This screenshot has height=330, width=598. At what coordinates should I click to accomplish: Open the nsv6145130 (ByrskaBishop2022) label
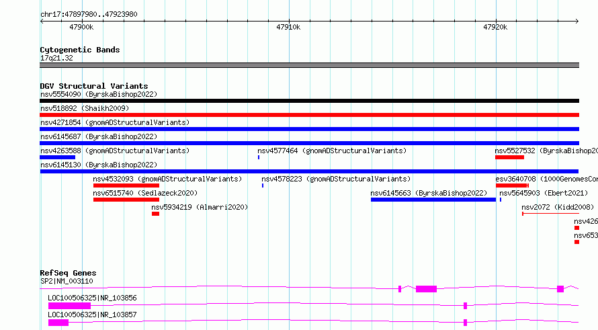pos(99,165)
